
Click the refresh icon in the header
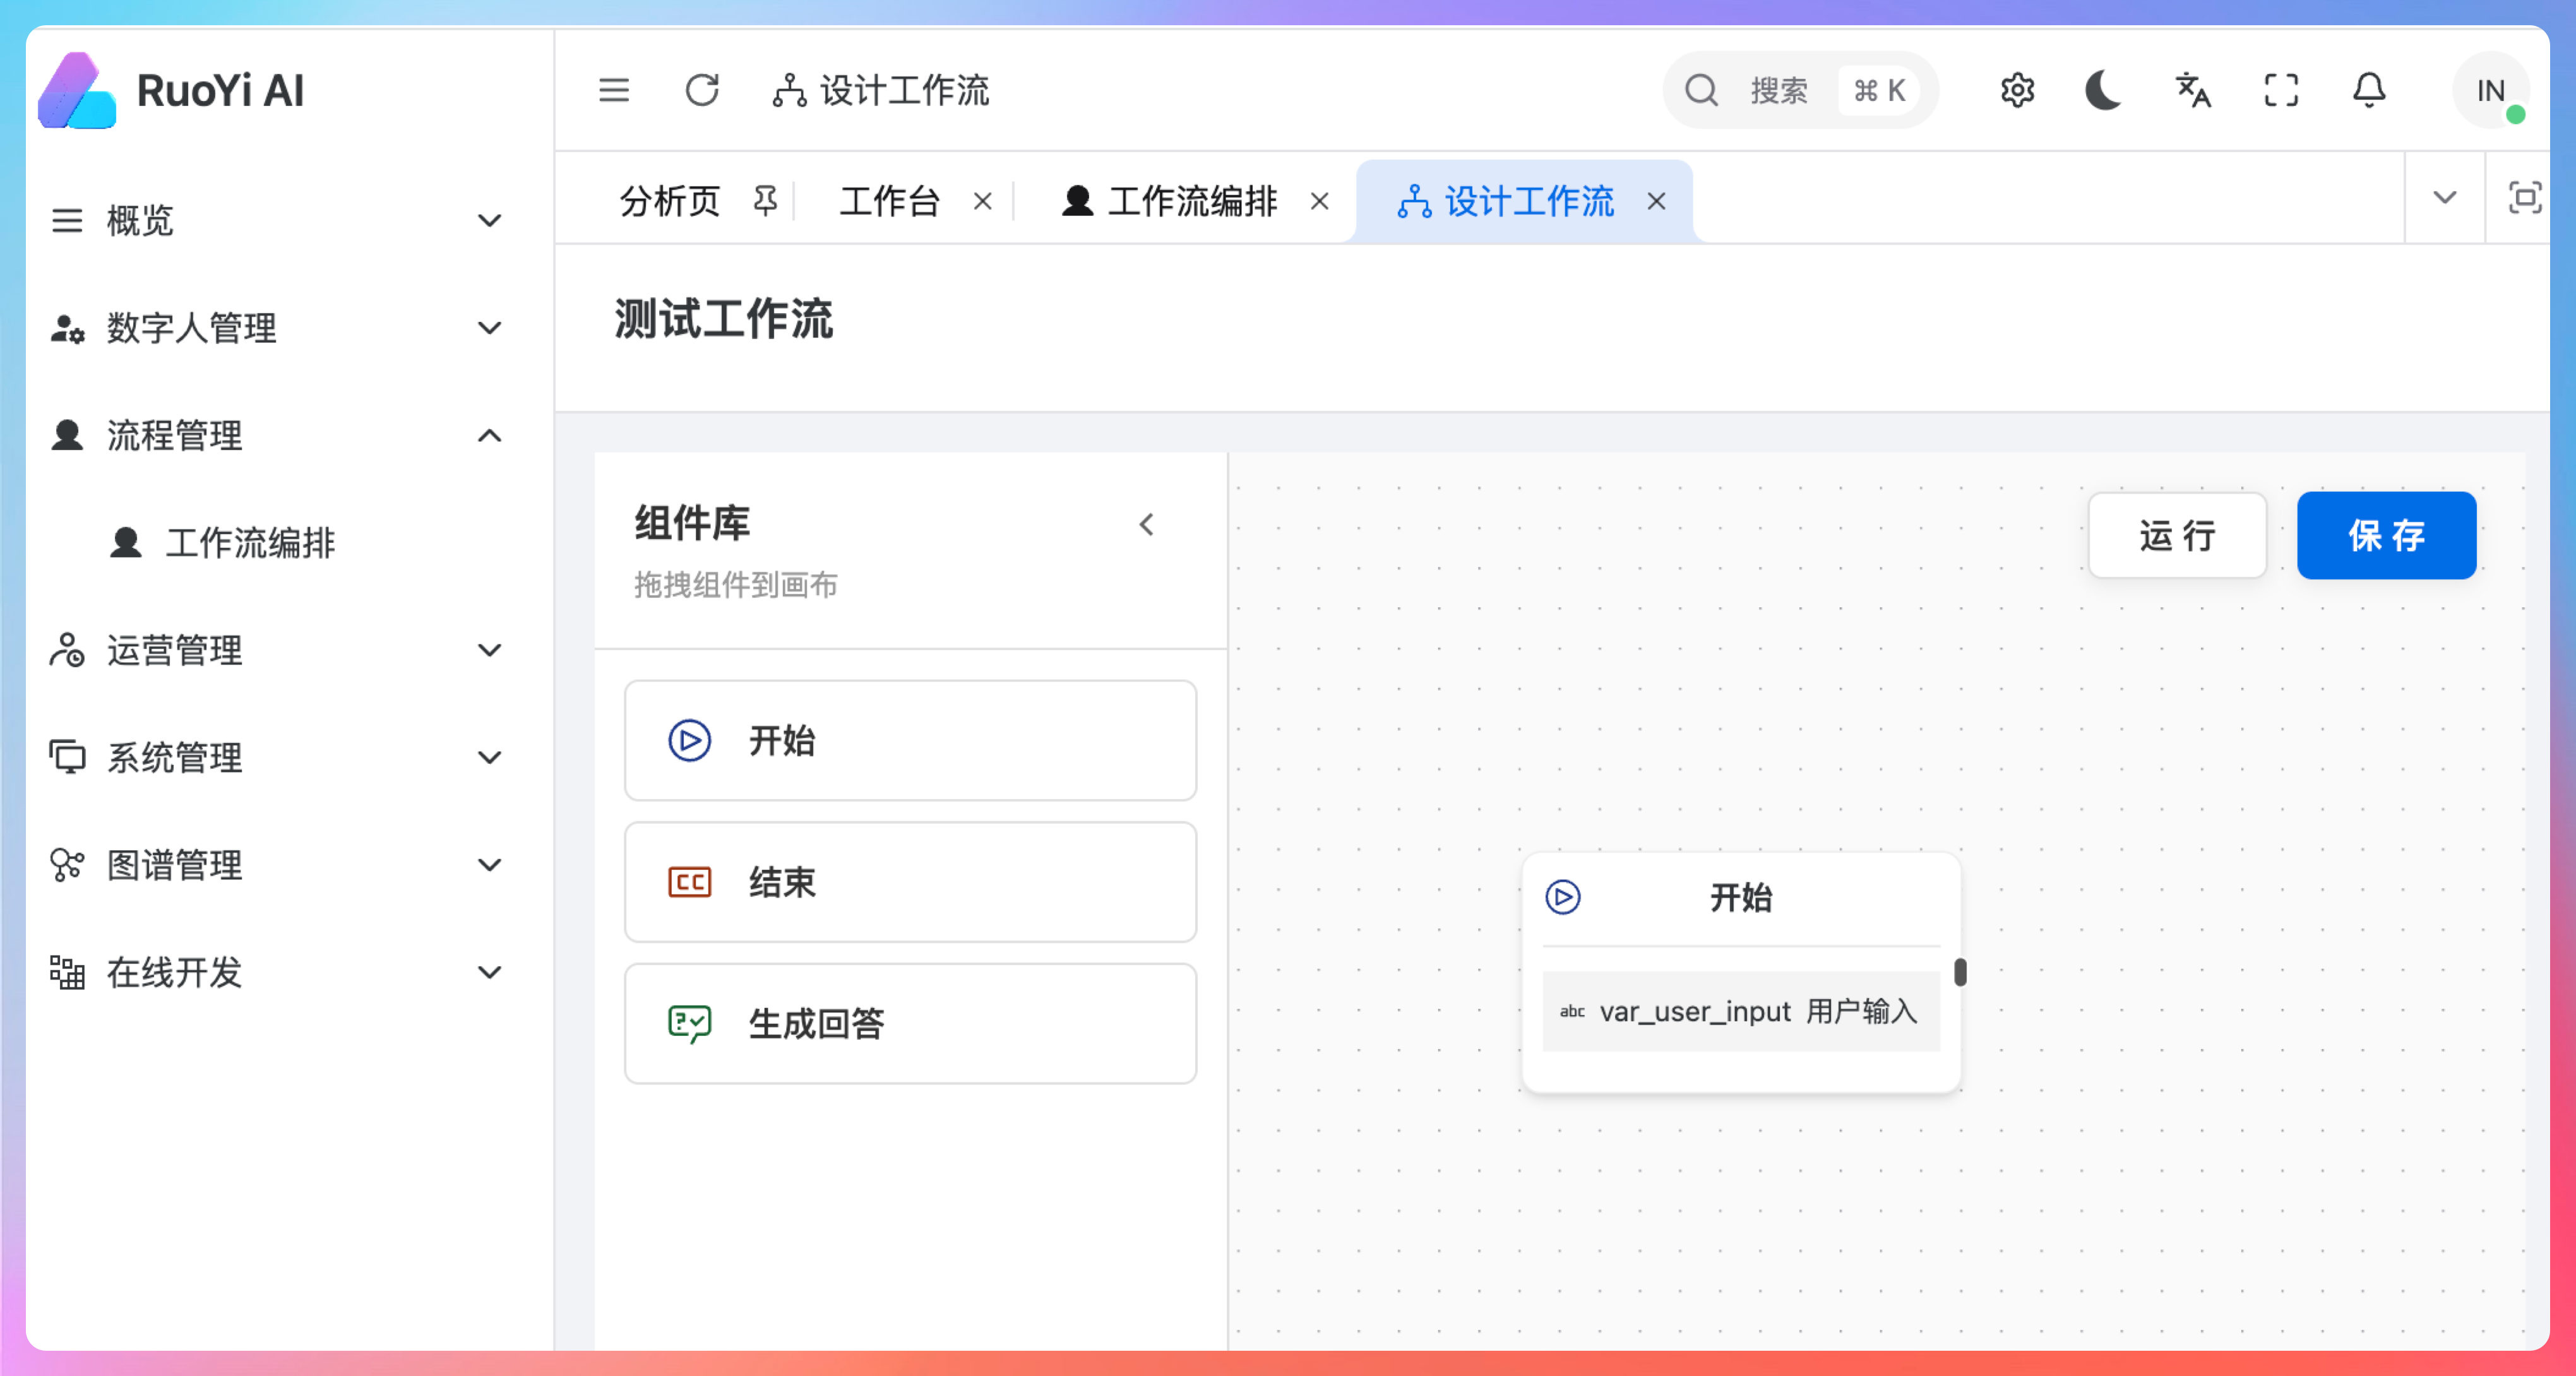click(x=702, y=90)
